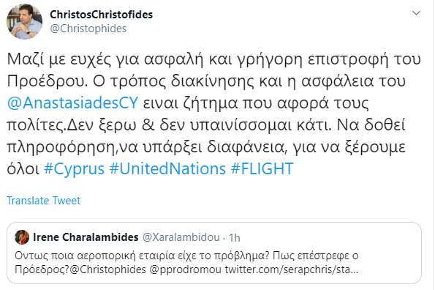This screenshot has height=290, width=435.
Task: Click Translate Tweet
Action: [44, 201]
